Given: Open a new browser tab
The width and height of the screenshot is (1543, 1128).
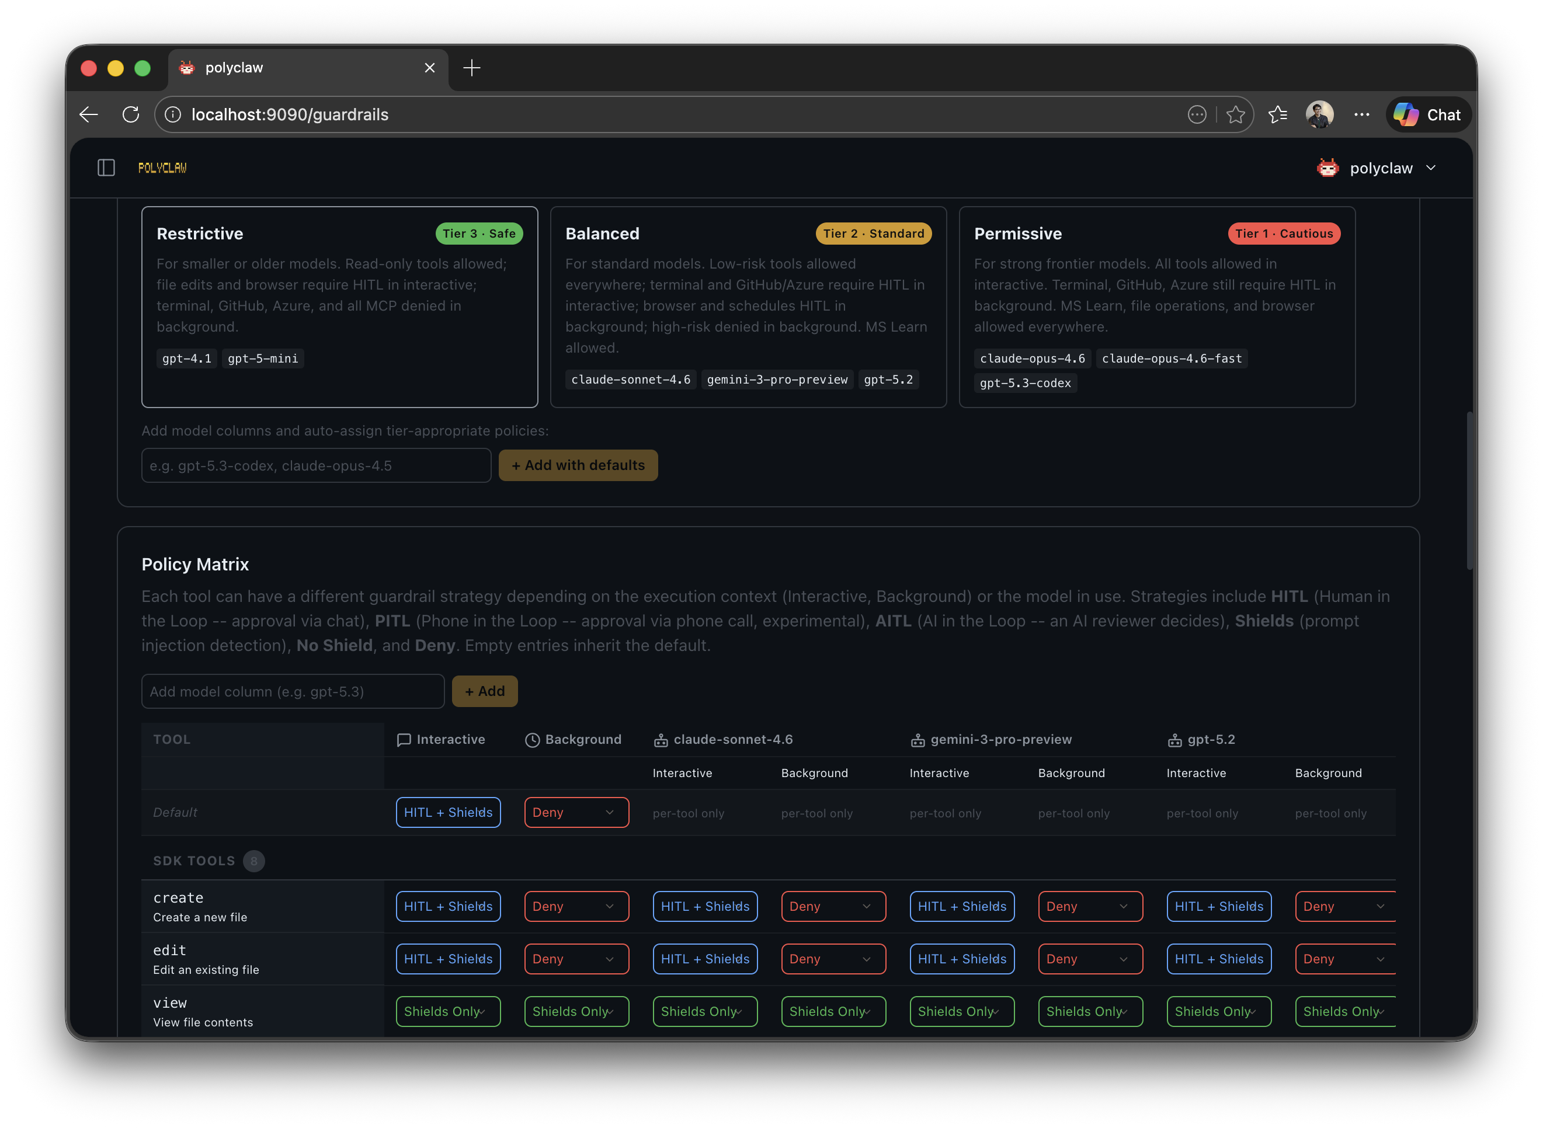Looking at the screenshot, I should tap(471, 68).
